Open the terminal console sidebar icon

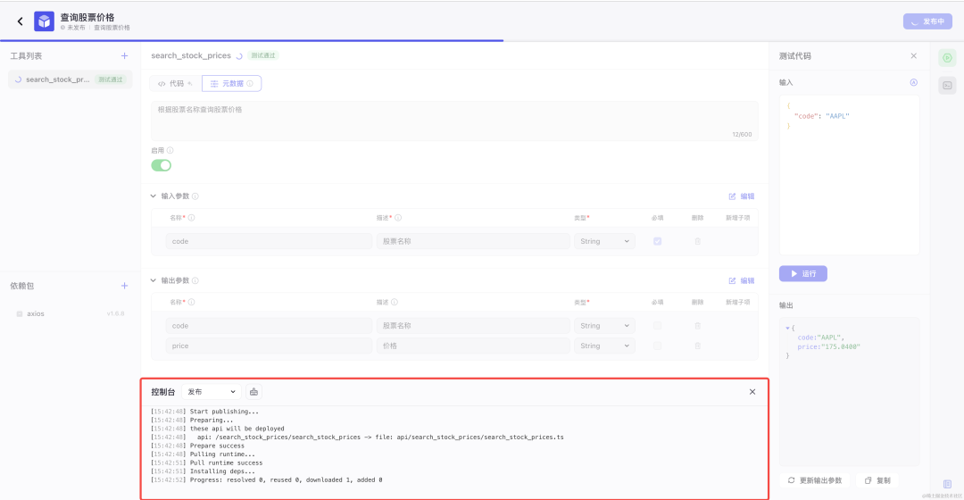click(947, 86)
